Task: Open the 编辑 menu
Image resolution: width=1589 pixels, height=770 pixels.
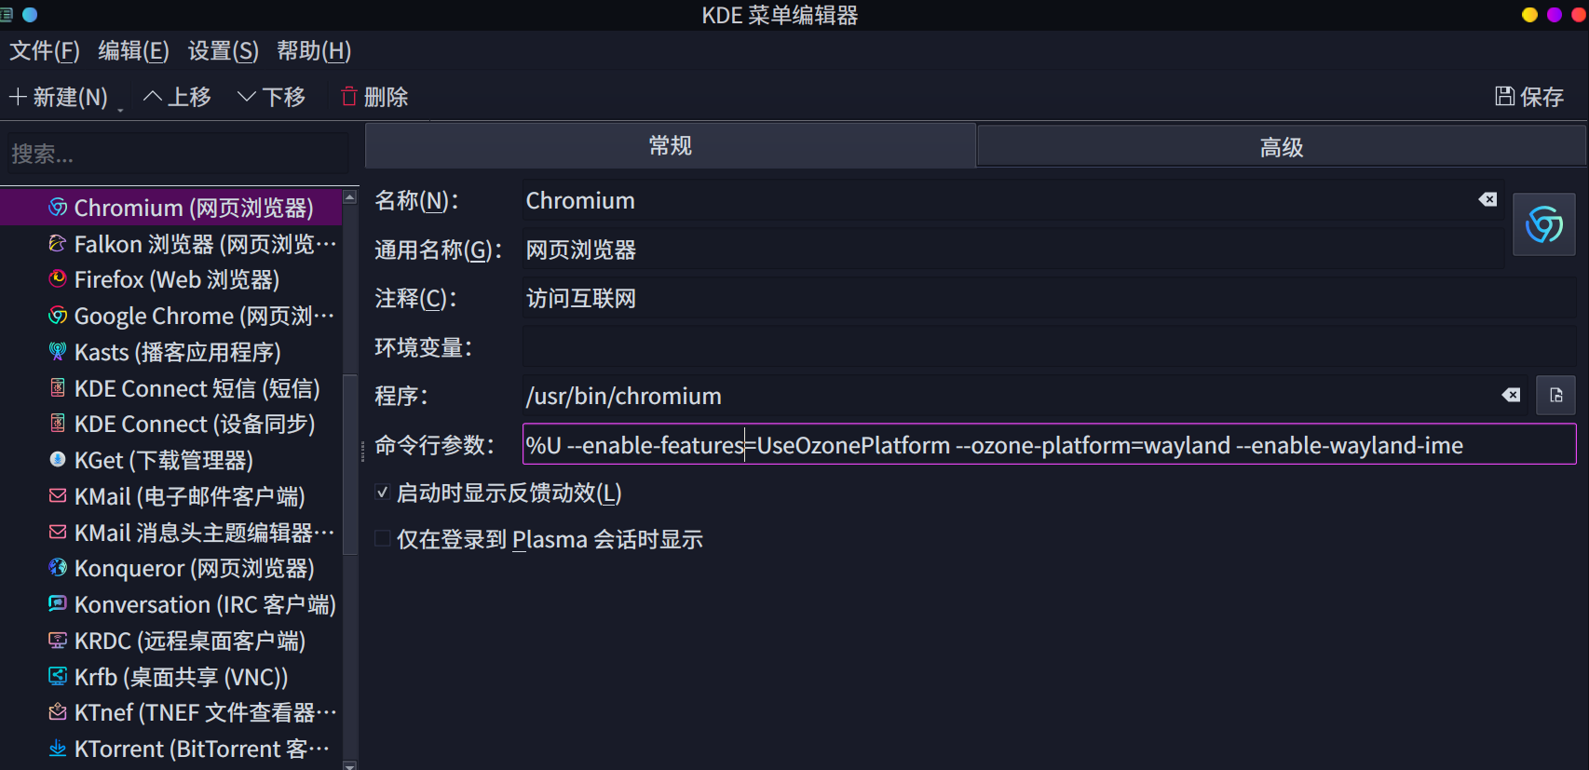Action: tap(131, 51)
